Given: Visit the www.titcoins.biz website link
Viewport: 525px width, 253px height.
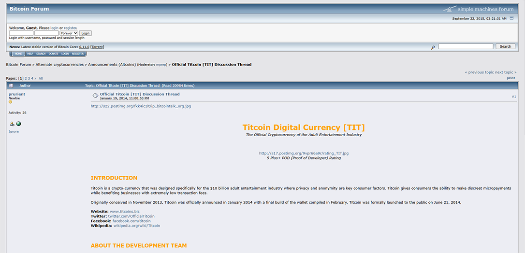Looking at the screenshot, I should pyautogui.click(x=125, y=211).
